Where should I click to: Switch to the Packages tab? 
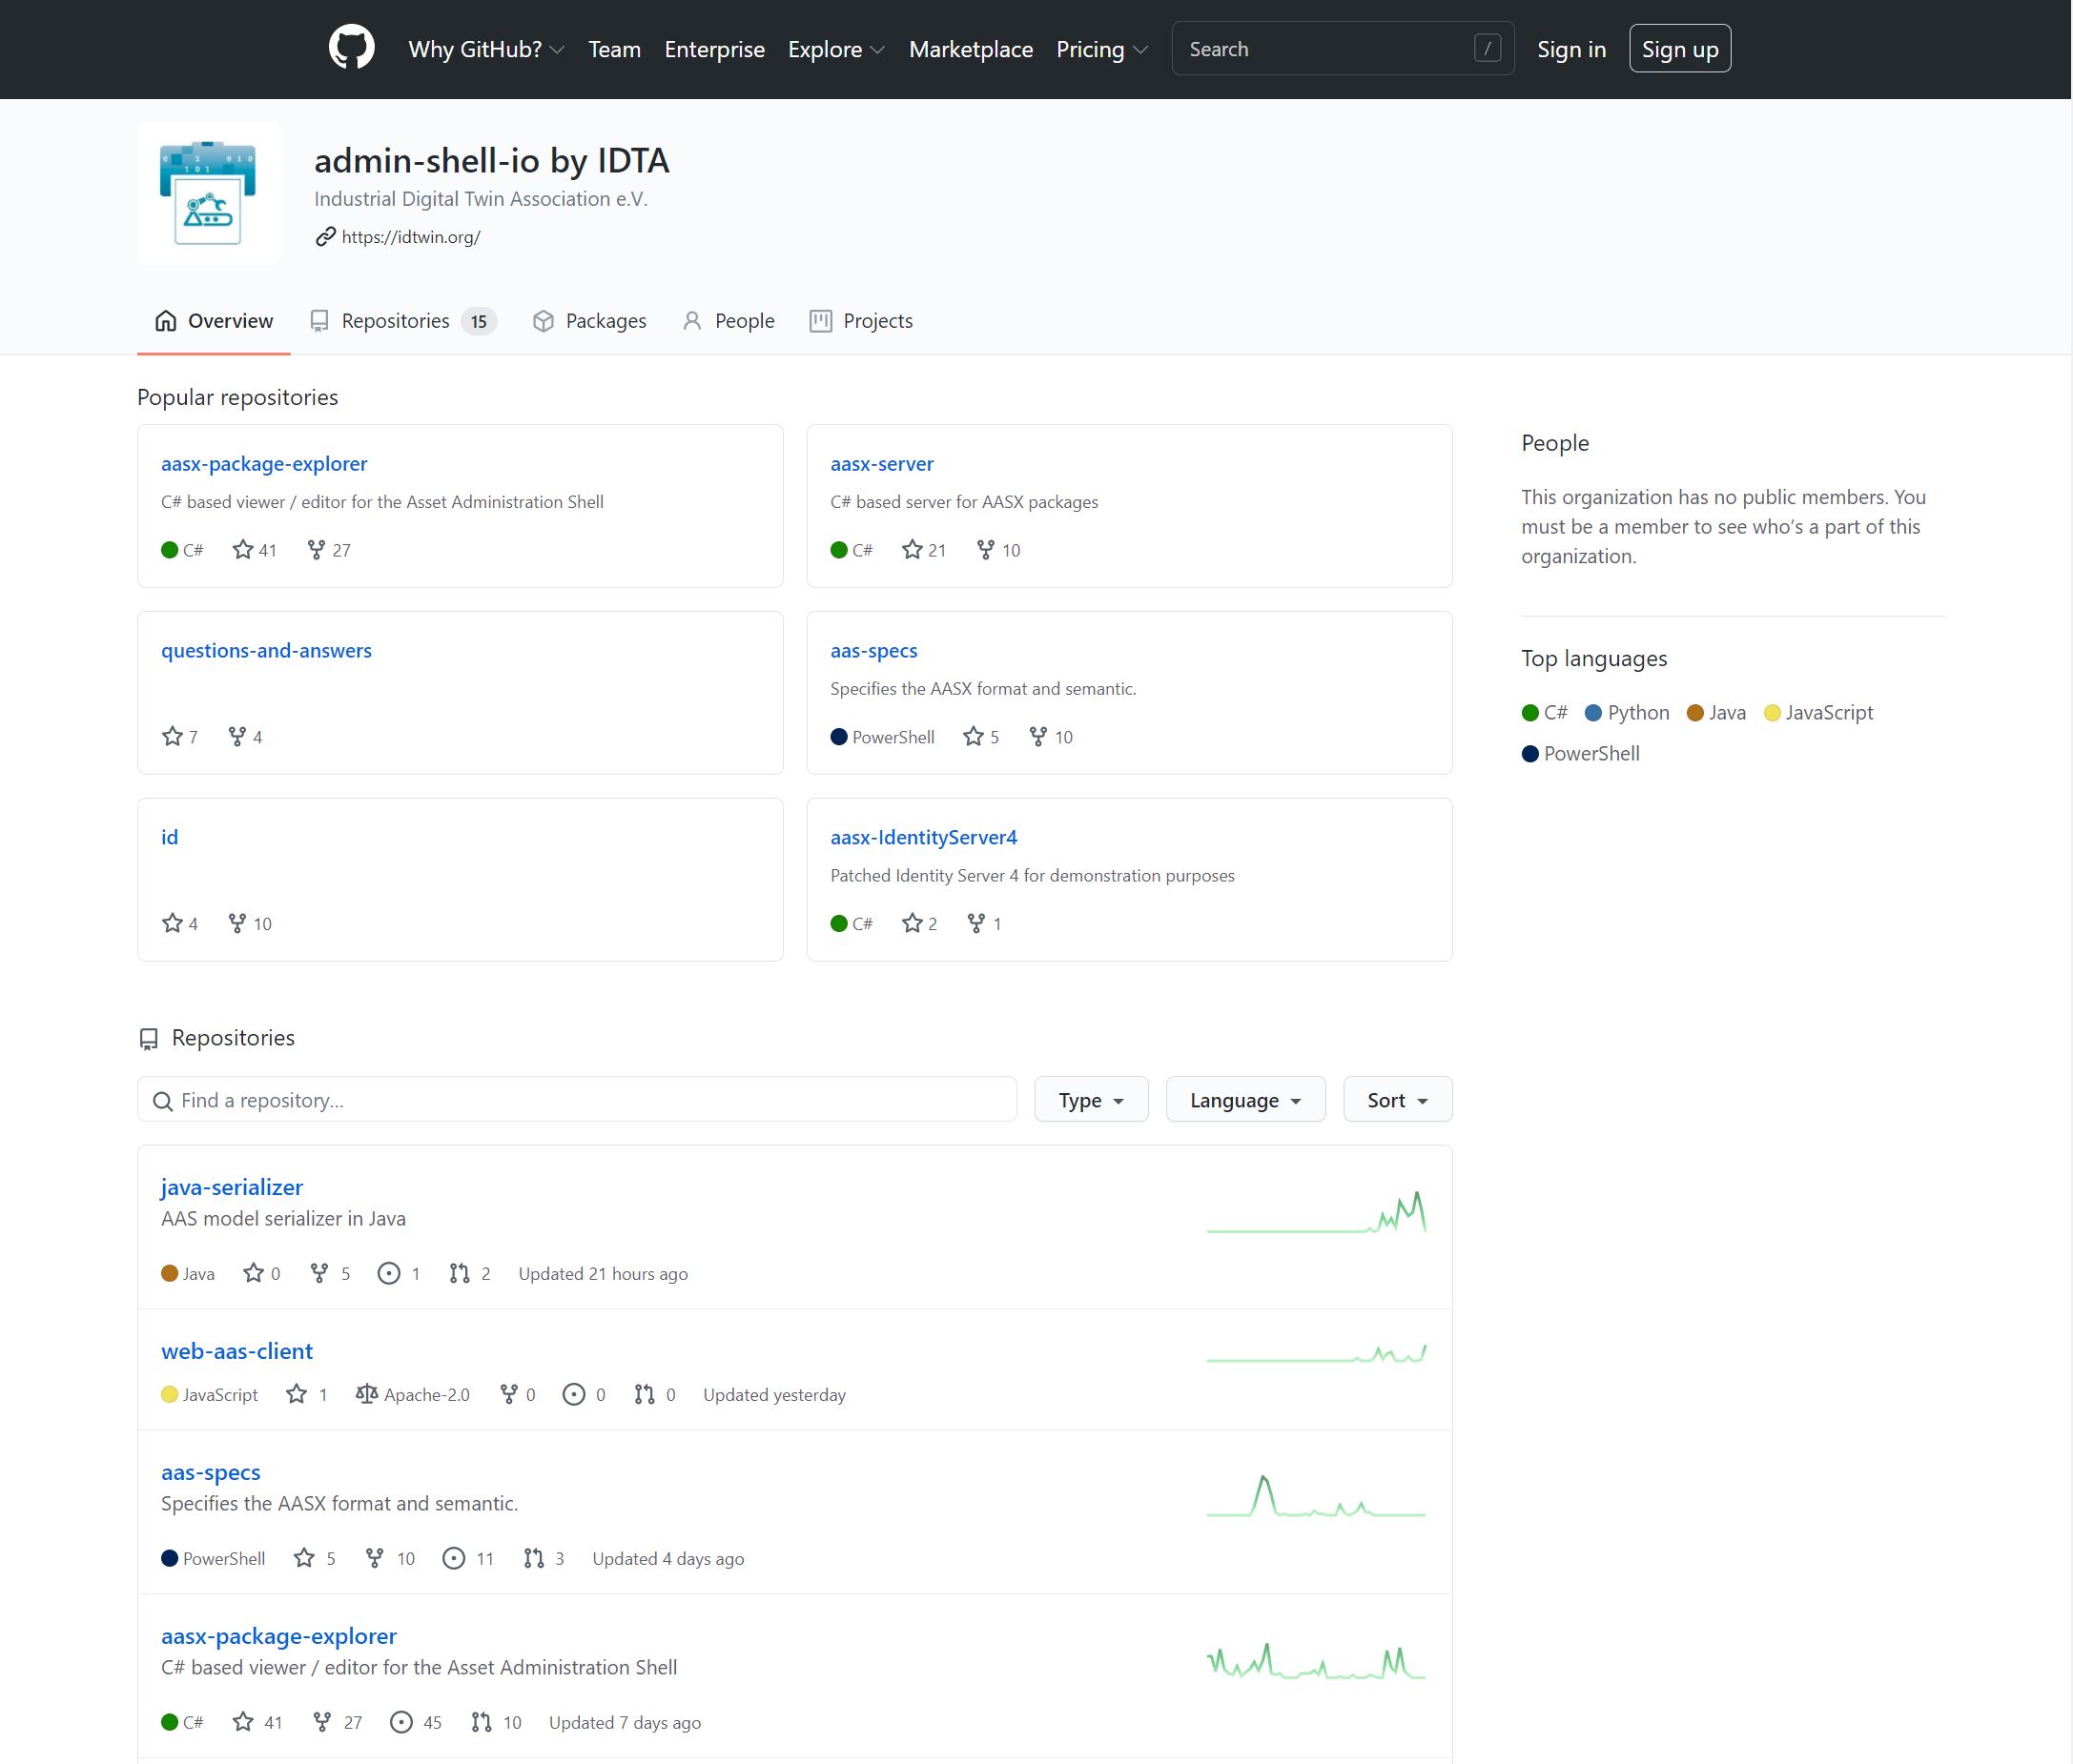tap(589, 321)
